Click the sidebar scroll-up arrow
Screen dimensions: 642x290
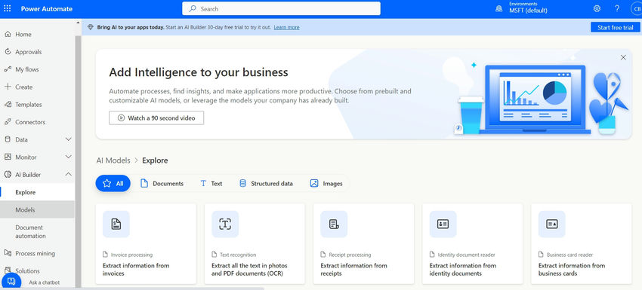tap(78, 23)
